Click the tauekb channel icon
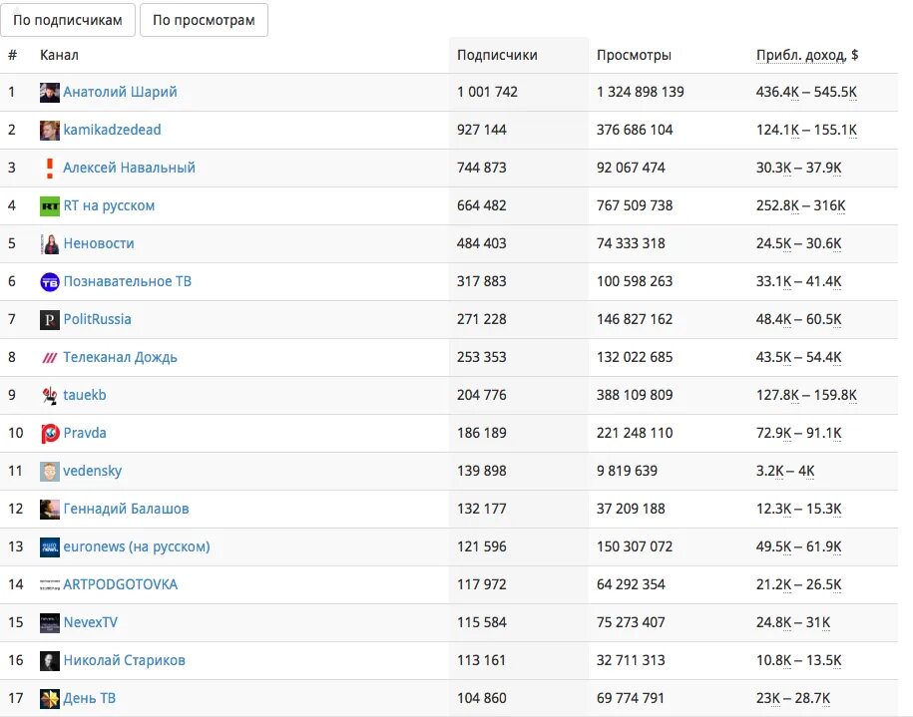913x717 pixels. click(50, 395)
